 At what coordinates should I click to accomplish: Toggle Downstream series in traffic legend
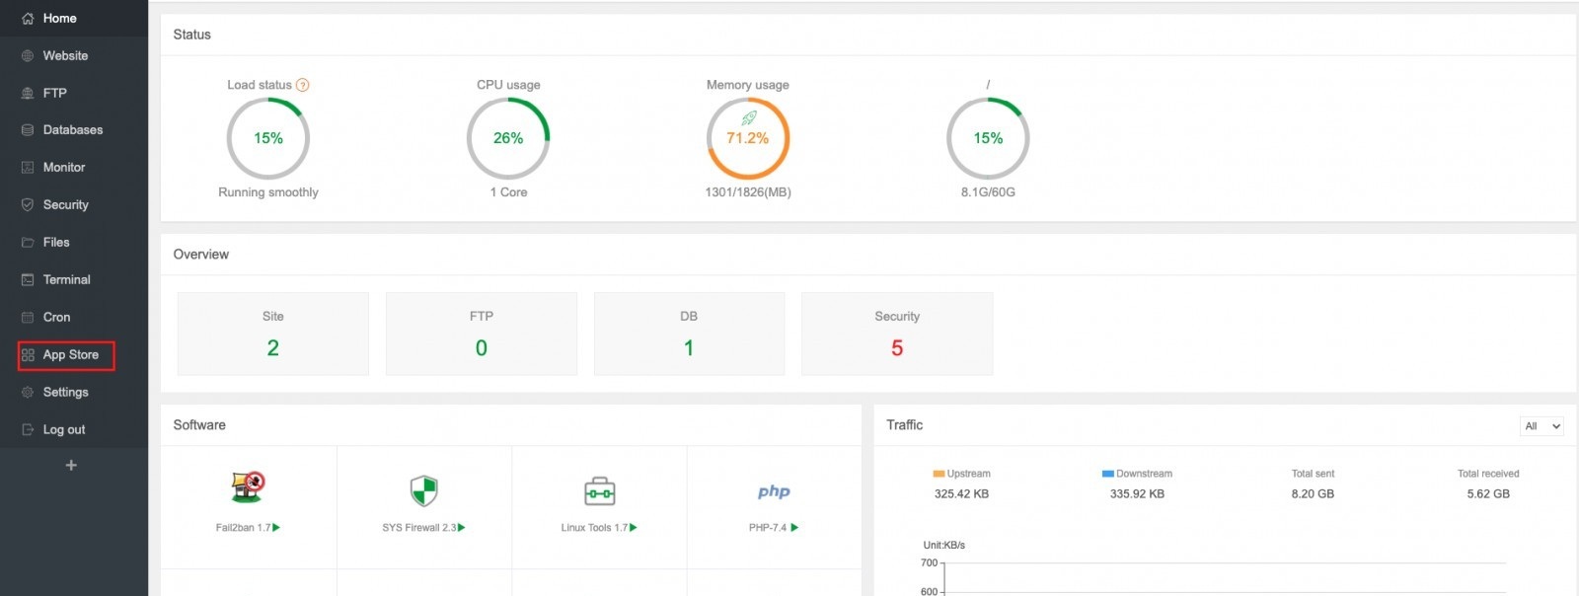point(1137,474)
